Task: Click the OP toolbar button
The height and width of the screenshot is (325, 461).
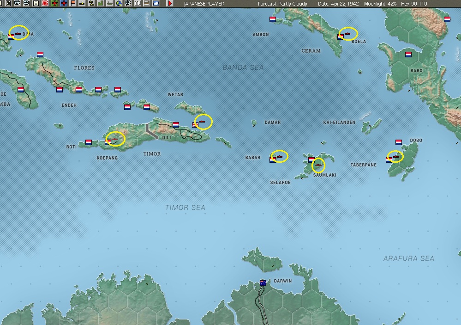Action: [138, 3]
